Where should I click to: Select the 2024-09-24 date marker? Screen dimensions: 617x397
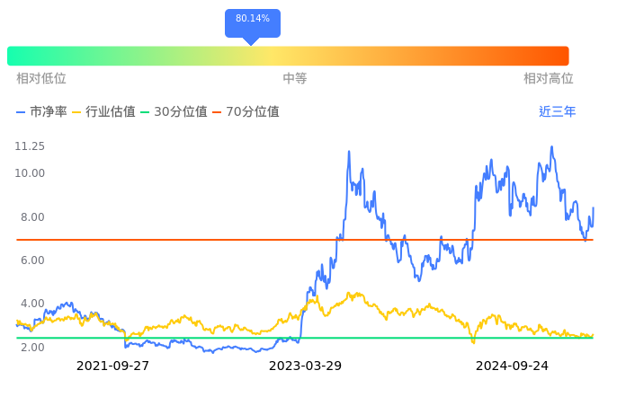click(x=512, y=366)
